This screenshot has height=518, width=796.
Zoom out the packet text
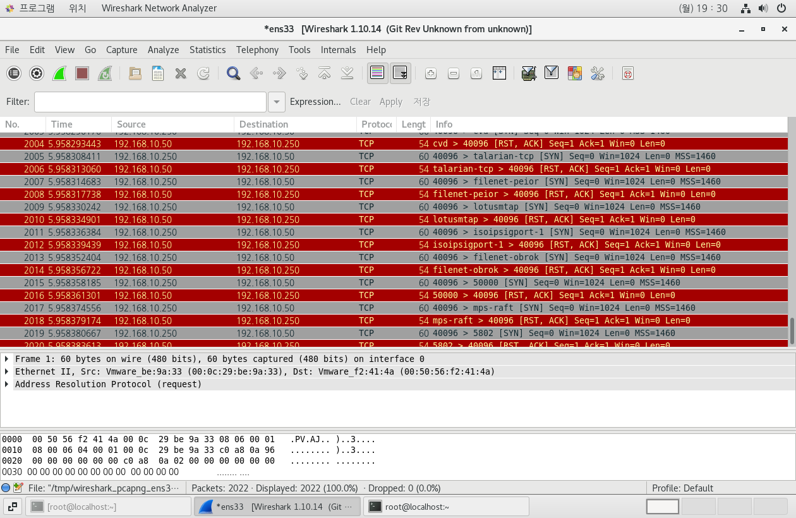454,74
